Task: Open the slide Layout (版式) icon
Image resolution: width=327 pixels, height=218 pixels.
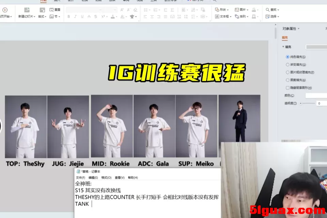Action: click(x=42, y=10)
